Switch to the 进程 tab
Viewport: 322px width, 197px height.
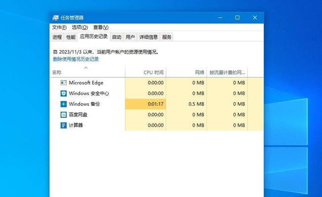57,37
